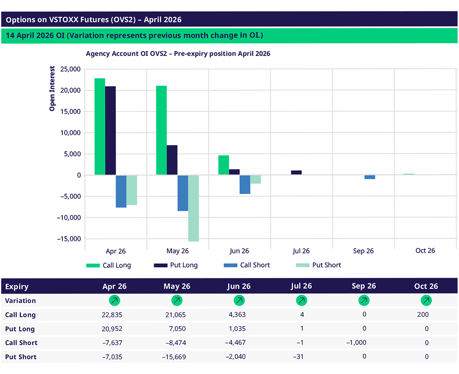Click the Agency Account OI OVS2 chart title
The height and width of the screenshot is (374, 459).
(178, 53)
